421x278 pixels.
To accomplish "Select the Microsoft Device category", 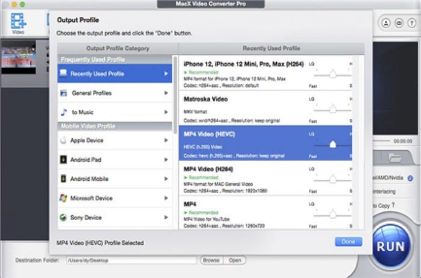I will [115, 198].
